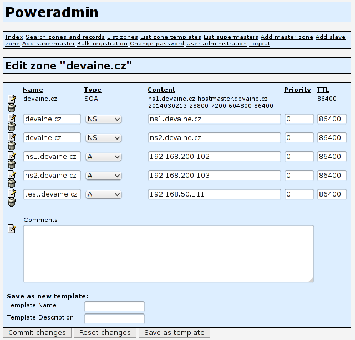Open the type dropdown for 192.168.200.102 record
The height and width of the screenshot is (340, 355).
(104, 157)
